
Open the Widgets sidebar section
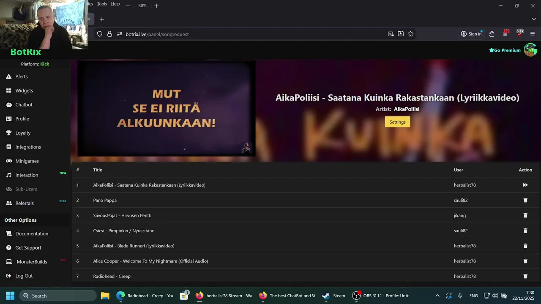24,91
